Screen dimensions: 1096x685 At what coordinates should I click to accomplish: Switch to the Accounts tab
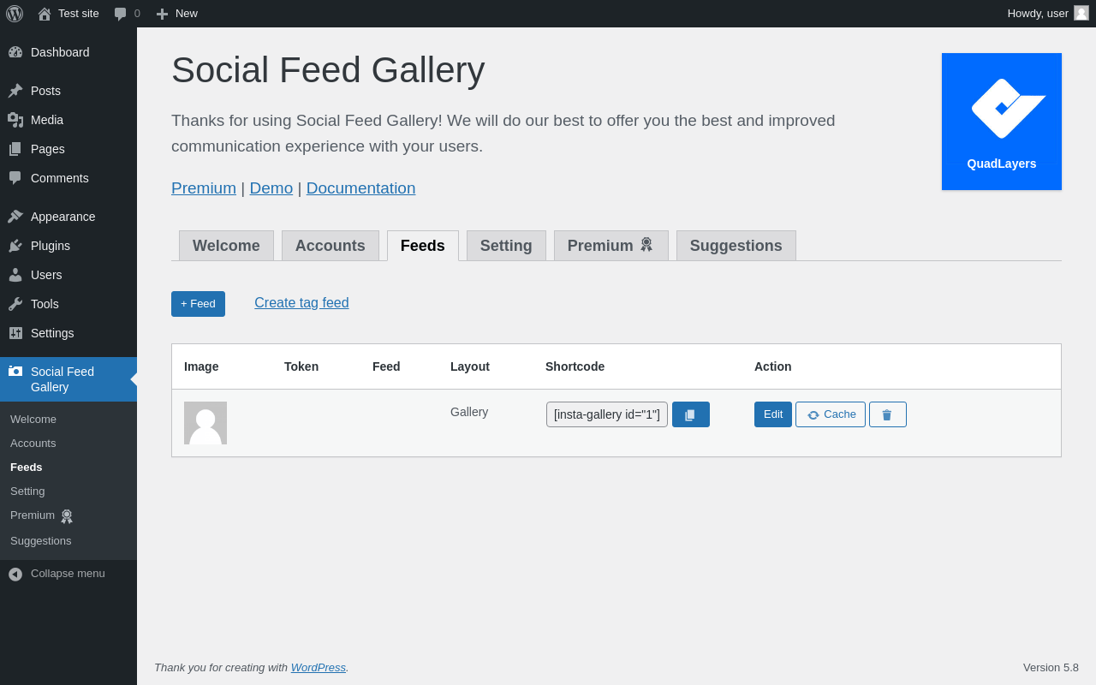[x=330, y=246]
